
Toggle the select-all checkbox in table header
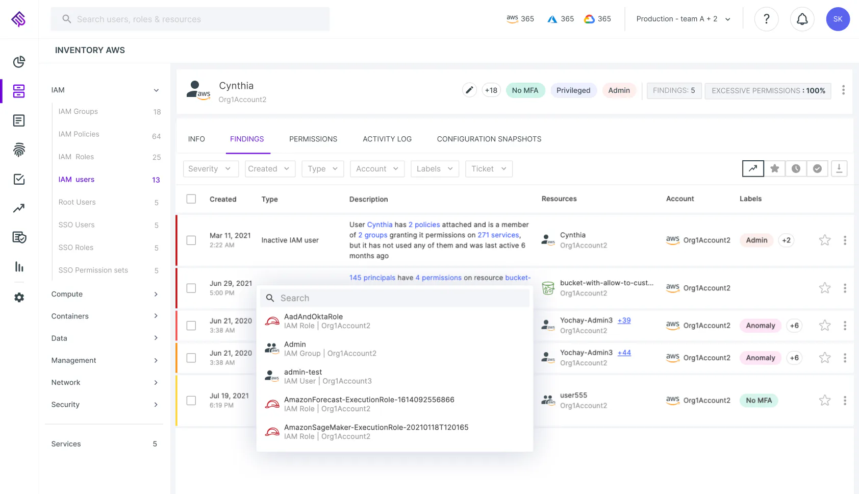click(191, 199)
